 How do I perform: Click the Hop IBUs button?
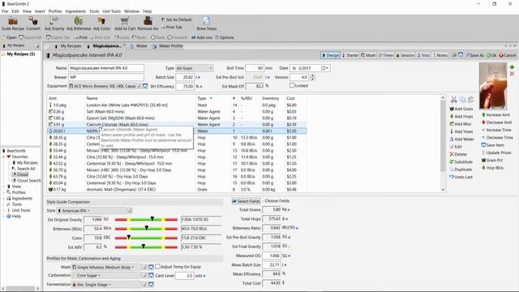tap(492, 168)
